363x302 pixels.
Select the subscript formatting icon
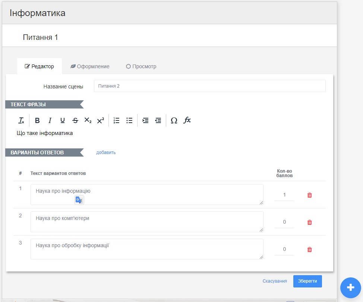point(88,120)
